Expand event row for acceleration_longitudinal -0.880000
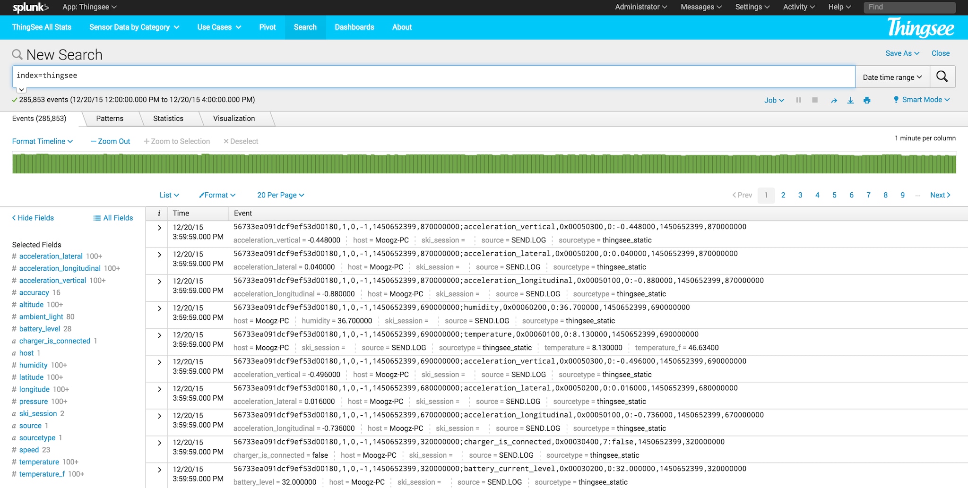Image resolution: width=968 pixels, height=488 pixels. [x=159, y=282]
